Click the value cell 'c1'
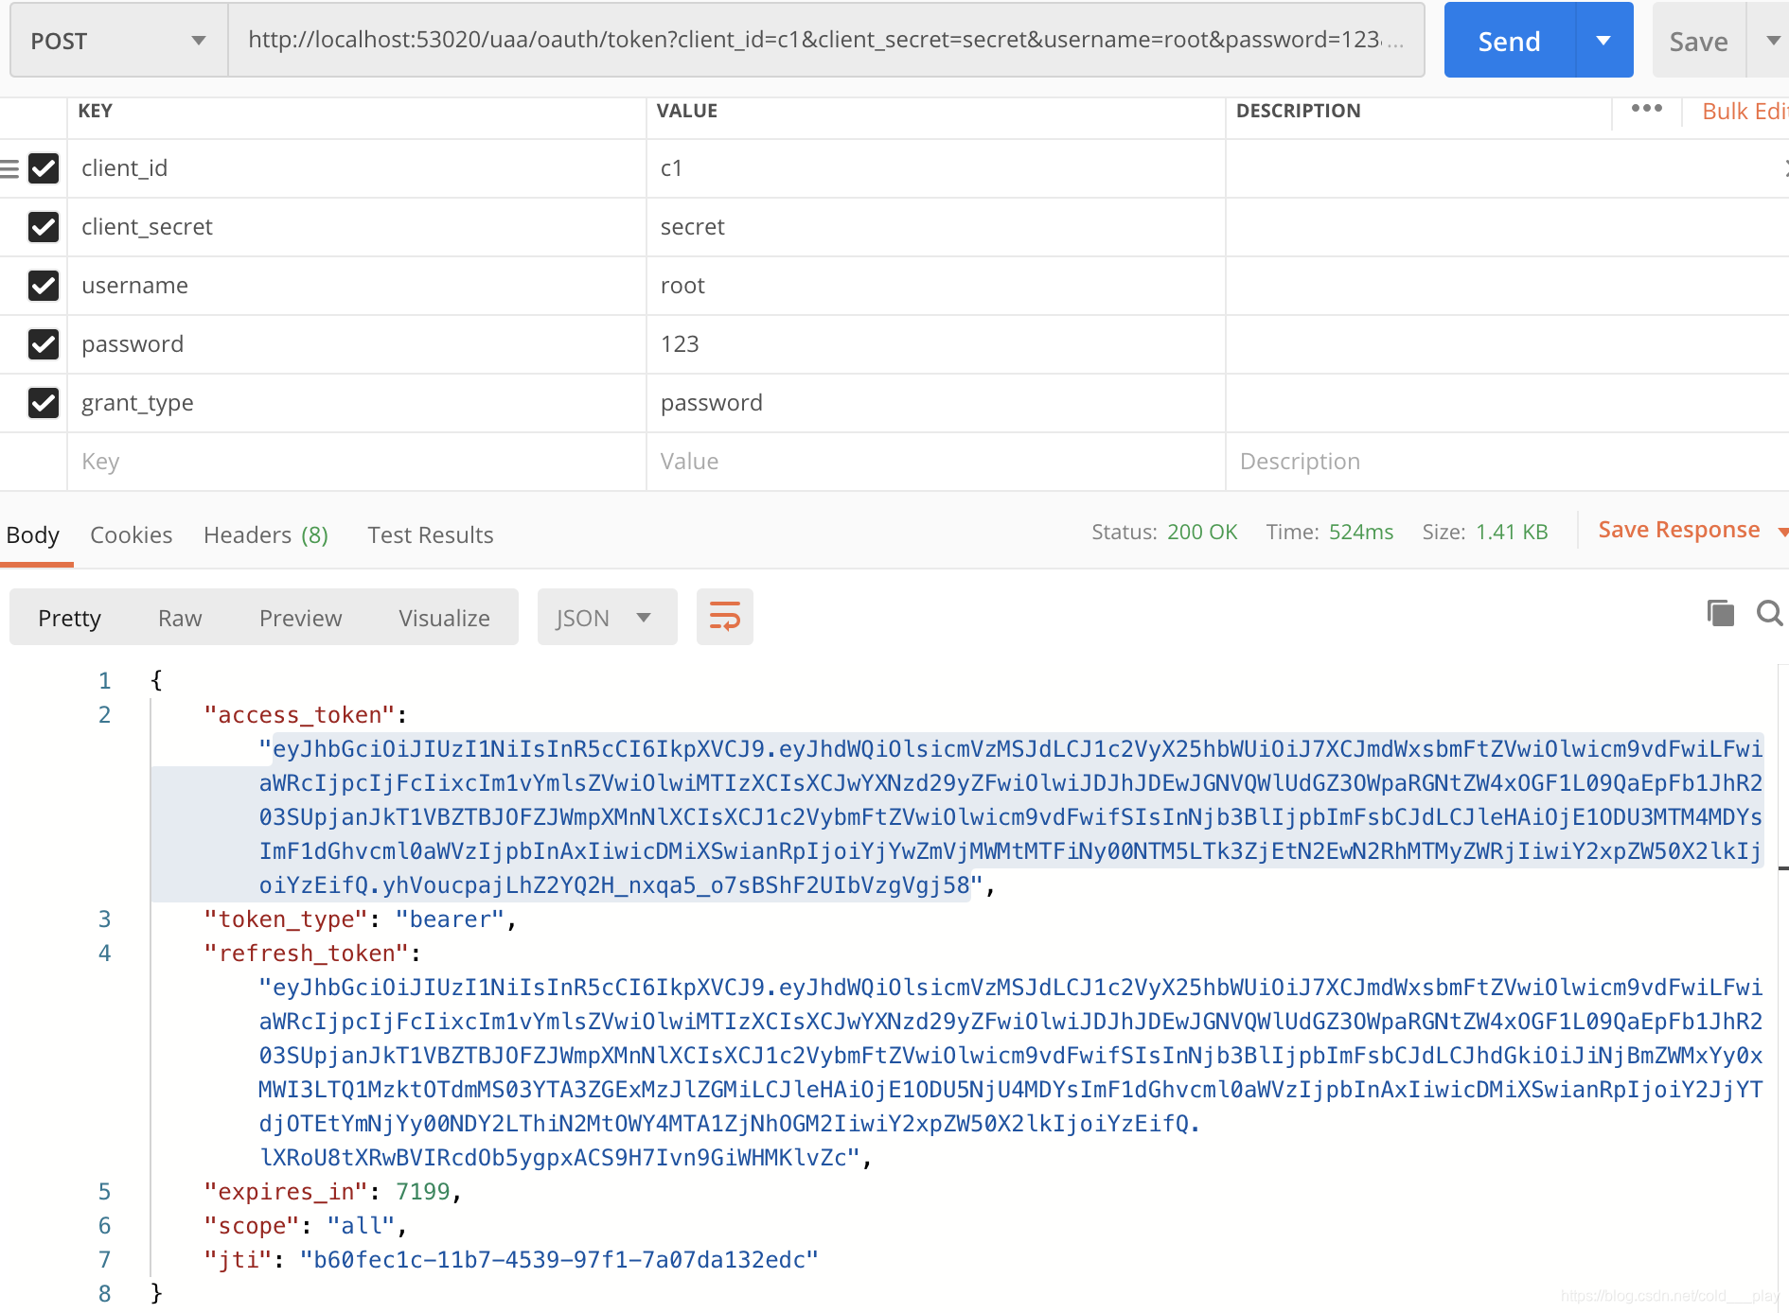Viewport: 1789px width, 1313px height. click(x=936, y=168)
